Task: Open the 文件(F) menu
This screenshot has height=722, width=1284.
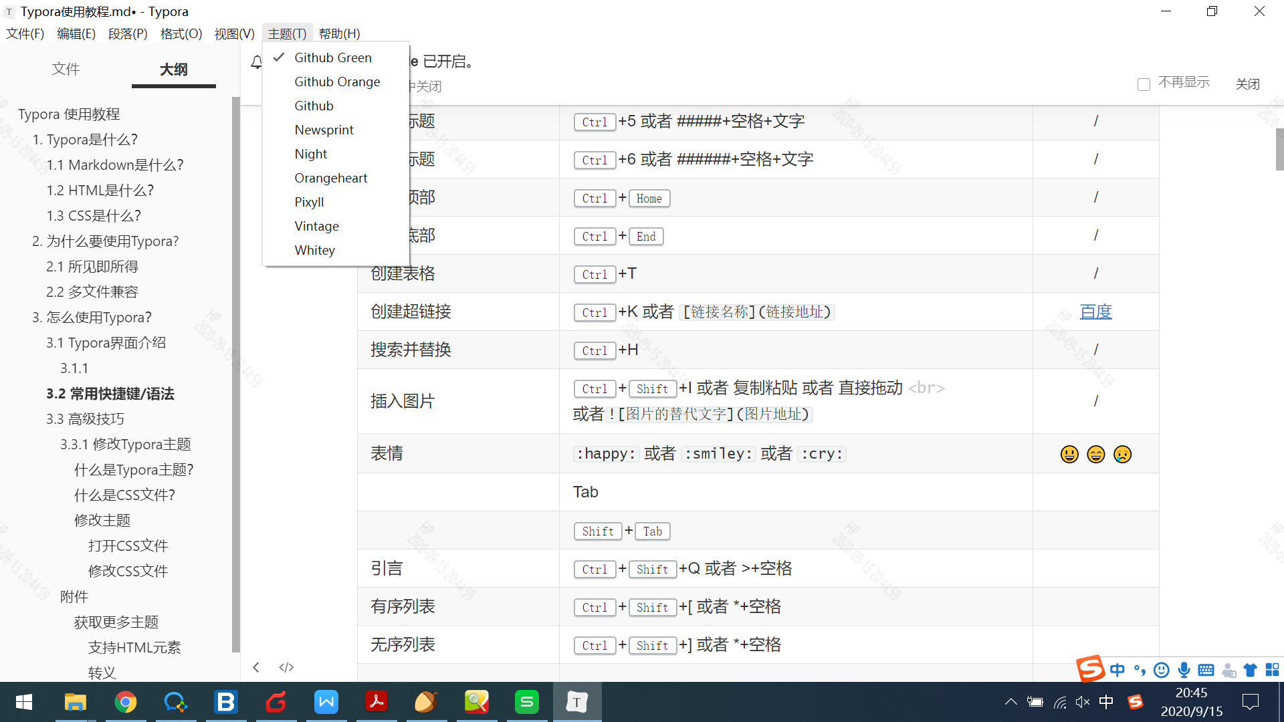Action: (x=25, y=33)
